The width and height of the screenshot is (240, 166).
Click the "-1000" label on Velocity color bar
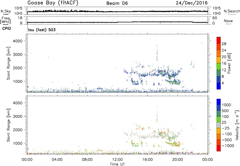click(228, 146)
